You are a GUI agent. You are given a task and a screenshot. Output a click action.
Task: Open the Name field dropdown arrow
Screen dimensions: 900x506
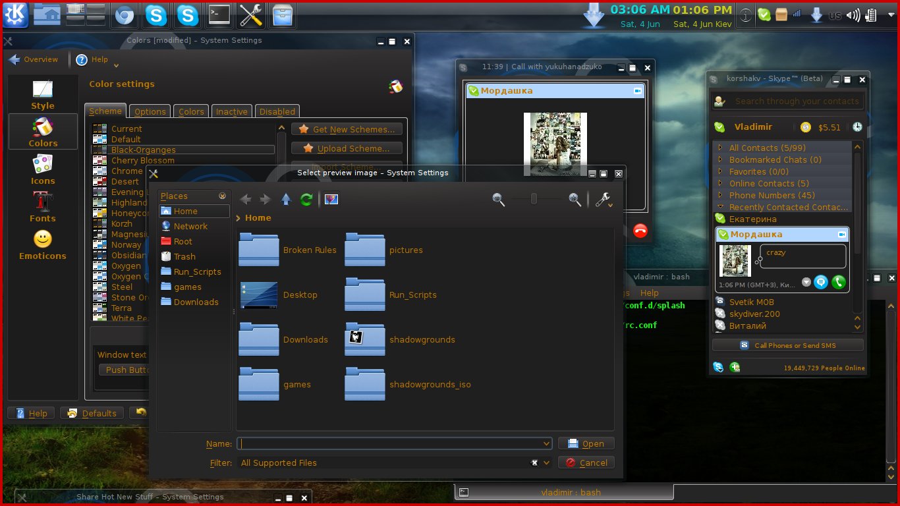[x=546, y=444]
